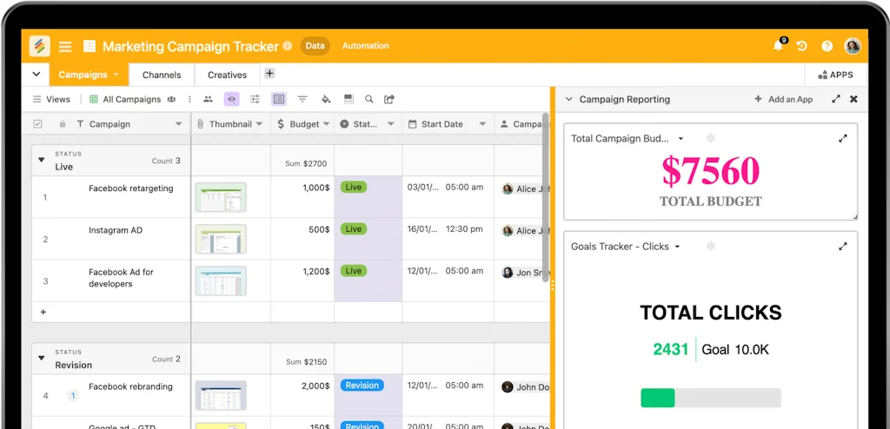Open the Status column dropdown
Viewport: 890px width, 429px height.
390,124
